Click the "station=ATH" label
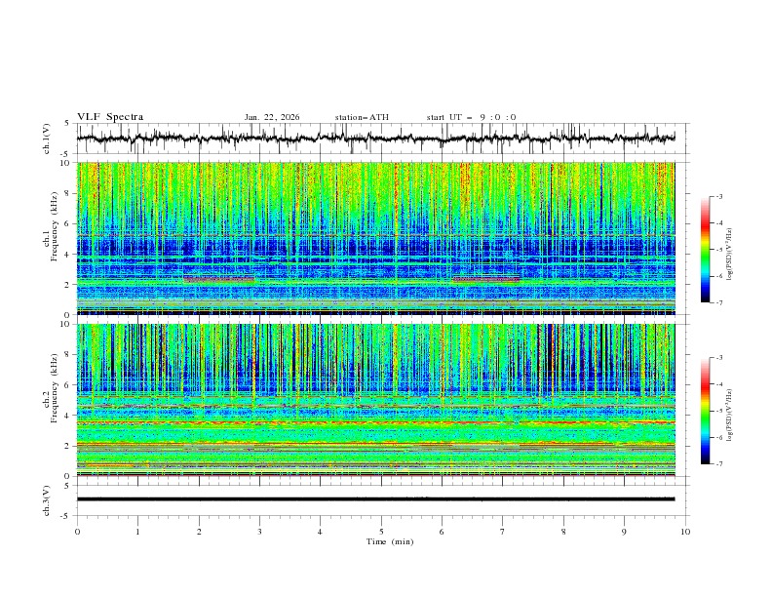Image resolution: width=772 pixels, height=597 pixels. click(362, 117)
